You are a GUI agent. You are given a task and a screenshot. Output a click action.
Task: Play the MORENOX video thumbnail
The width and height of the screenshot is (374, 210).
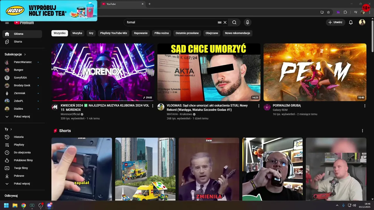pos(103,72)
